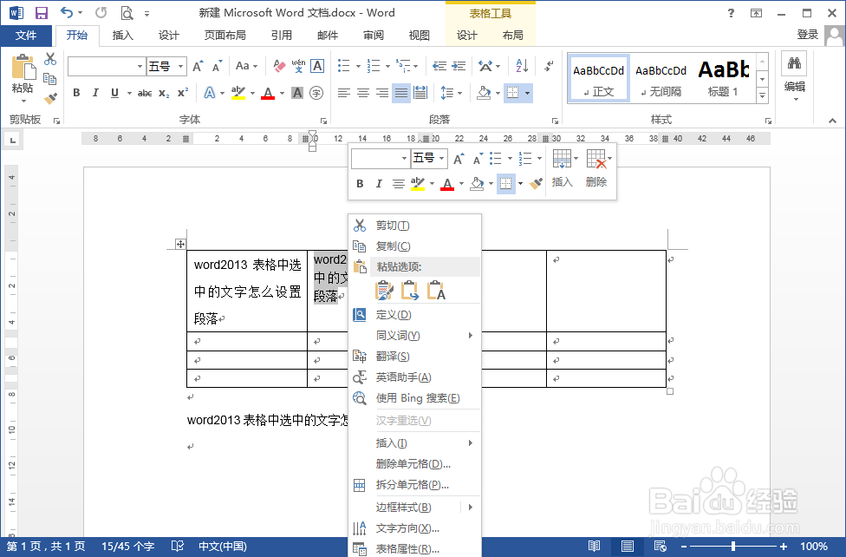
Task: Click the Web Layout icon in status bar
Action: (x=660, y=547)
